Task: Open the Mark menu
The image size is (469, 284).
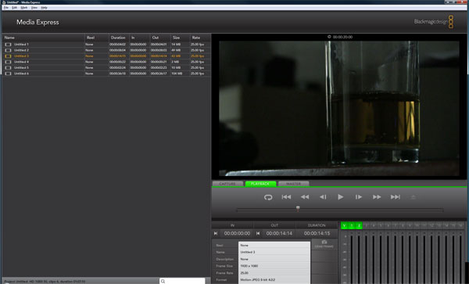Action: tap(24, 8)
